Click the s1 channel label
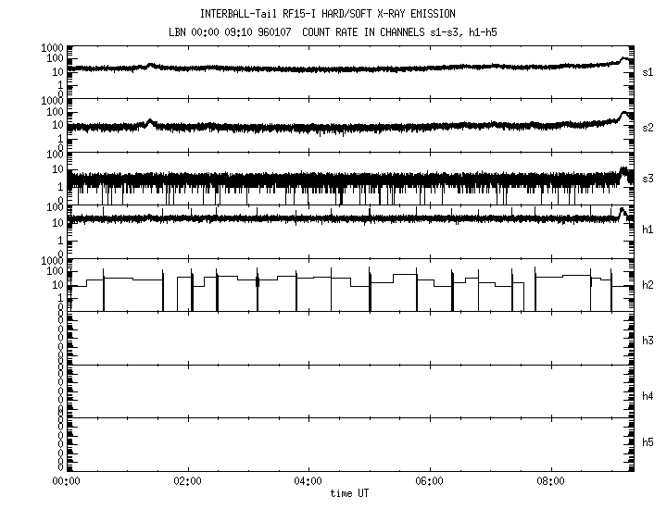667x509 pixels. [648, 71]
